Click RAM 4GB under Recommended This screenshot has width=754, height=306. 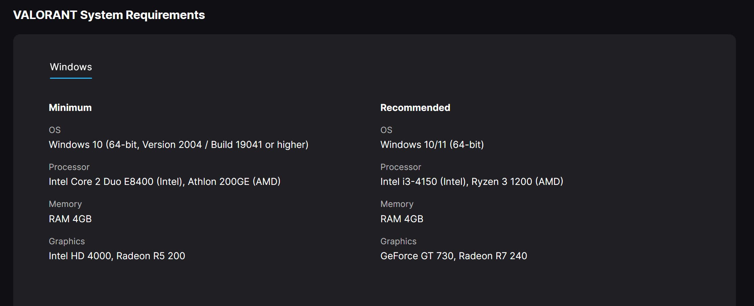401,219
